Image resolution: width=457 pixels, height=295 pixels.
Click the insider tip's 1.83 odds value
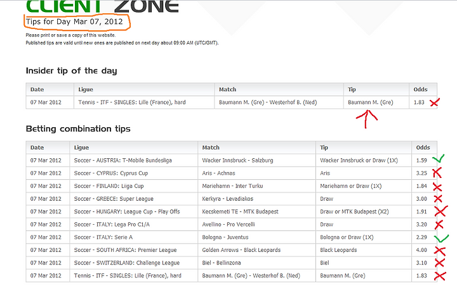point(419,103)
